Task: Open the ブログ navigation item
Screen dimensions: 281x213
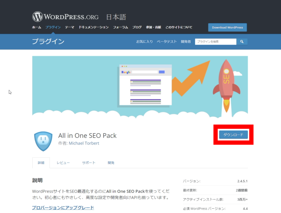Action: click(x=137, y=27)
